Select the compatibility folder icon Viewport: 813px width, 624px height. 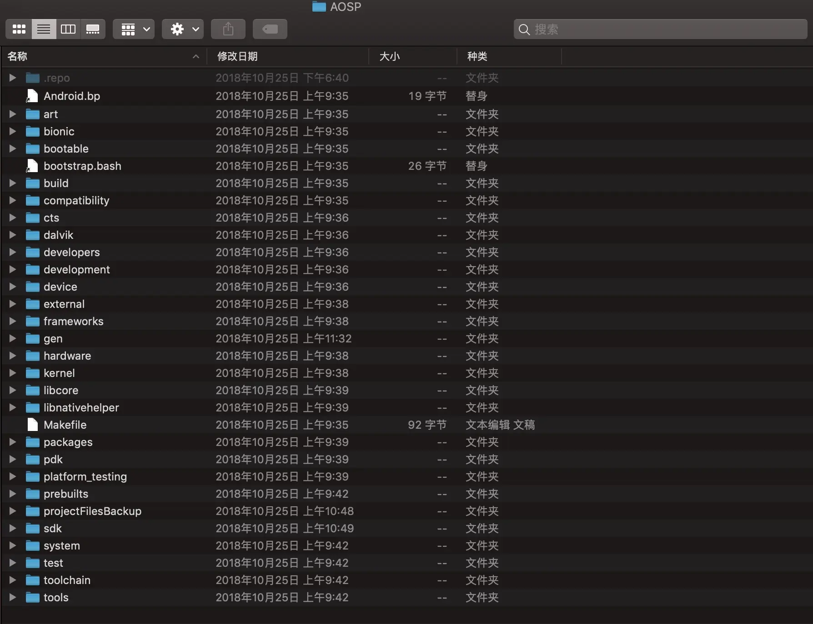tap(33, 200)
